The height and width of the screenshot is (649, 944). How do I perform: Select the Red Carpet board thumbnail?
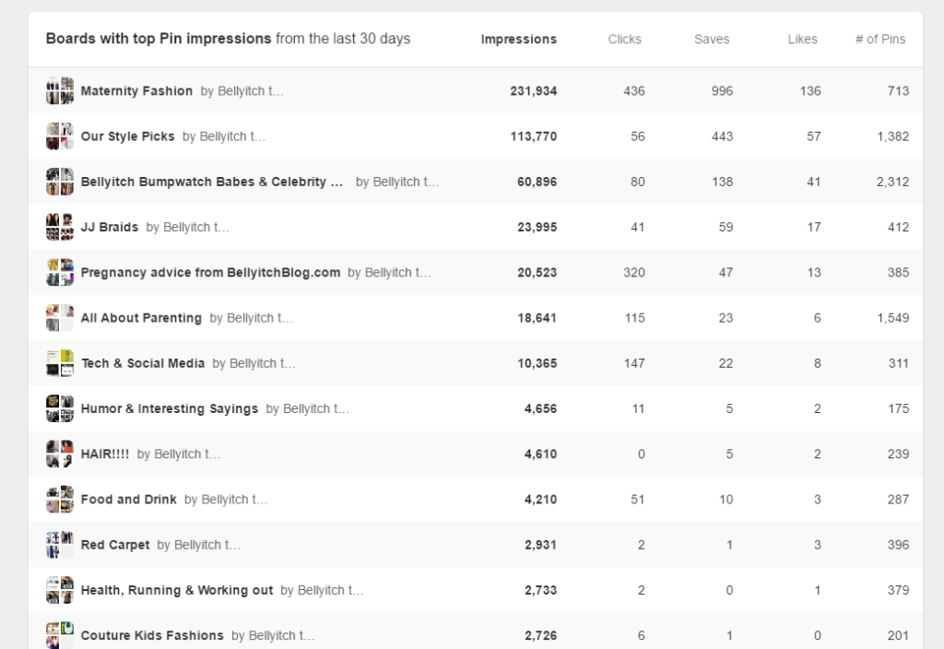point(60,545)
